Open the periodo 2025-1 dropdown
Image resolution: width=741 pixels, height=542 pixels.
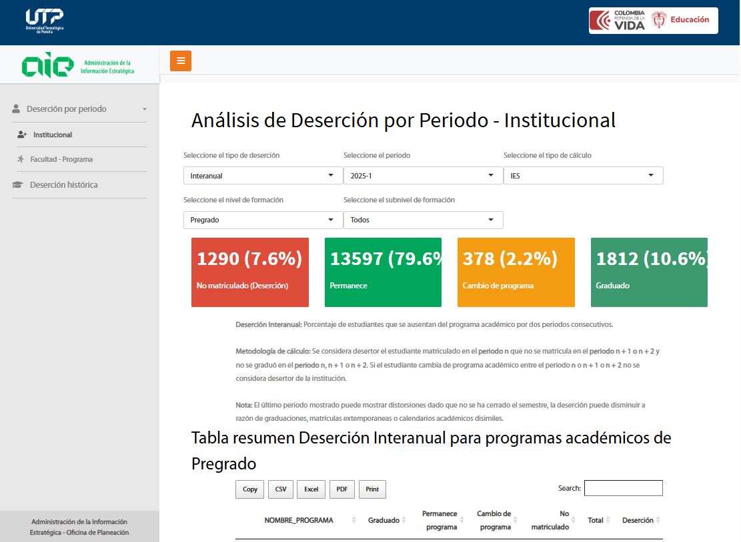click(x=423, y=175)
